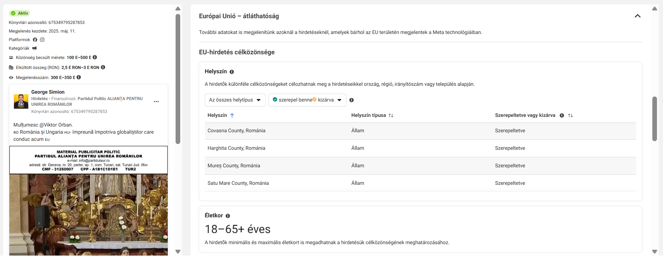Click the George Simion page name
Image resolution: width=663 pixels, height=257 pixels.
point(48,92)
